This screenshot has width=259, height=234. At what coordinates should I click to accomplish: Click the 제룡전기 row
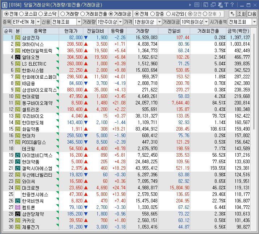point(126,227)
